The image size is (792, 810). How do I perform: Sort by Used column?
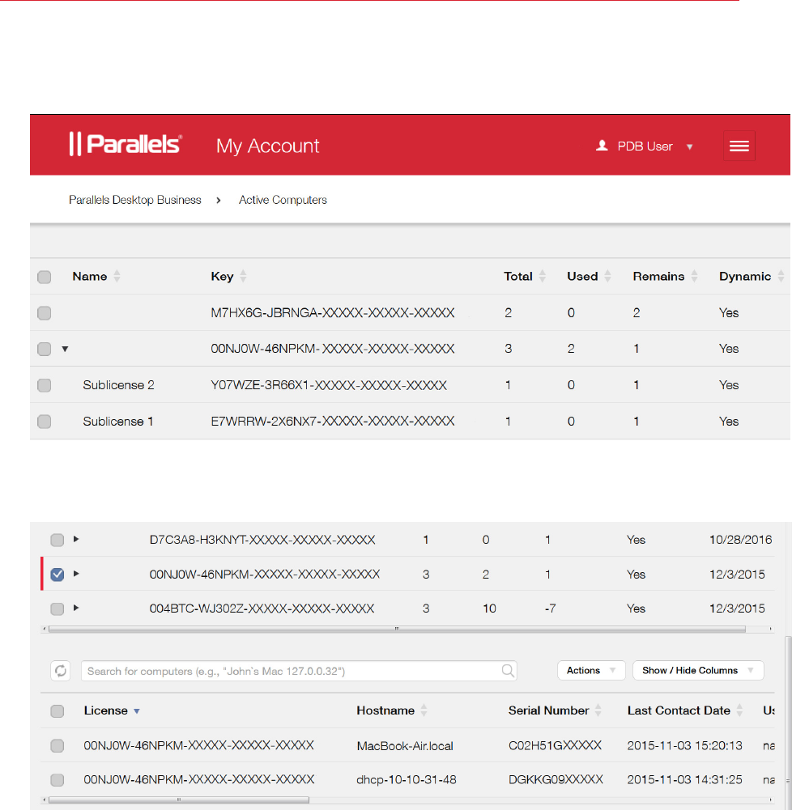pos(608,277)
